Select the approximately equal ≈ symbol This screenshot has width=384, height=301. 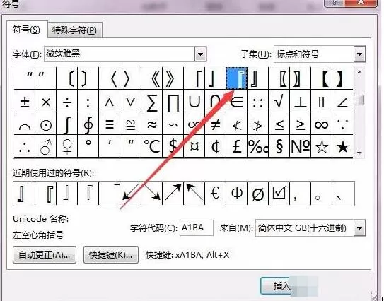pyautogui.click(x=152, y=124)
